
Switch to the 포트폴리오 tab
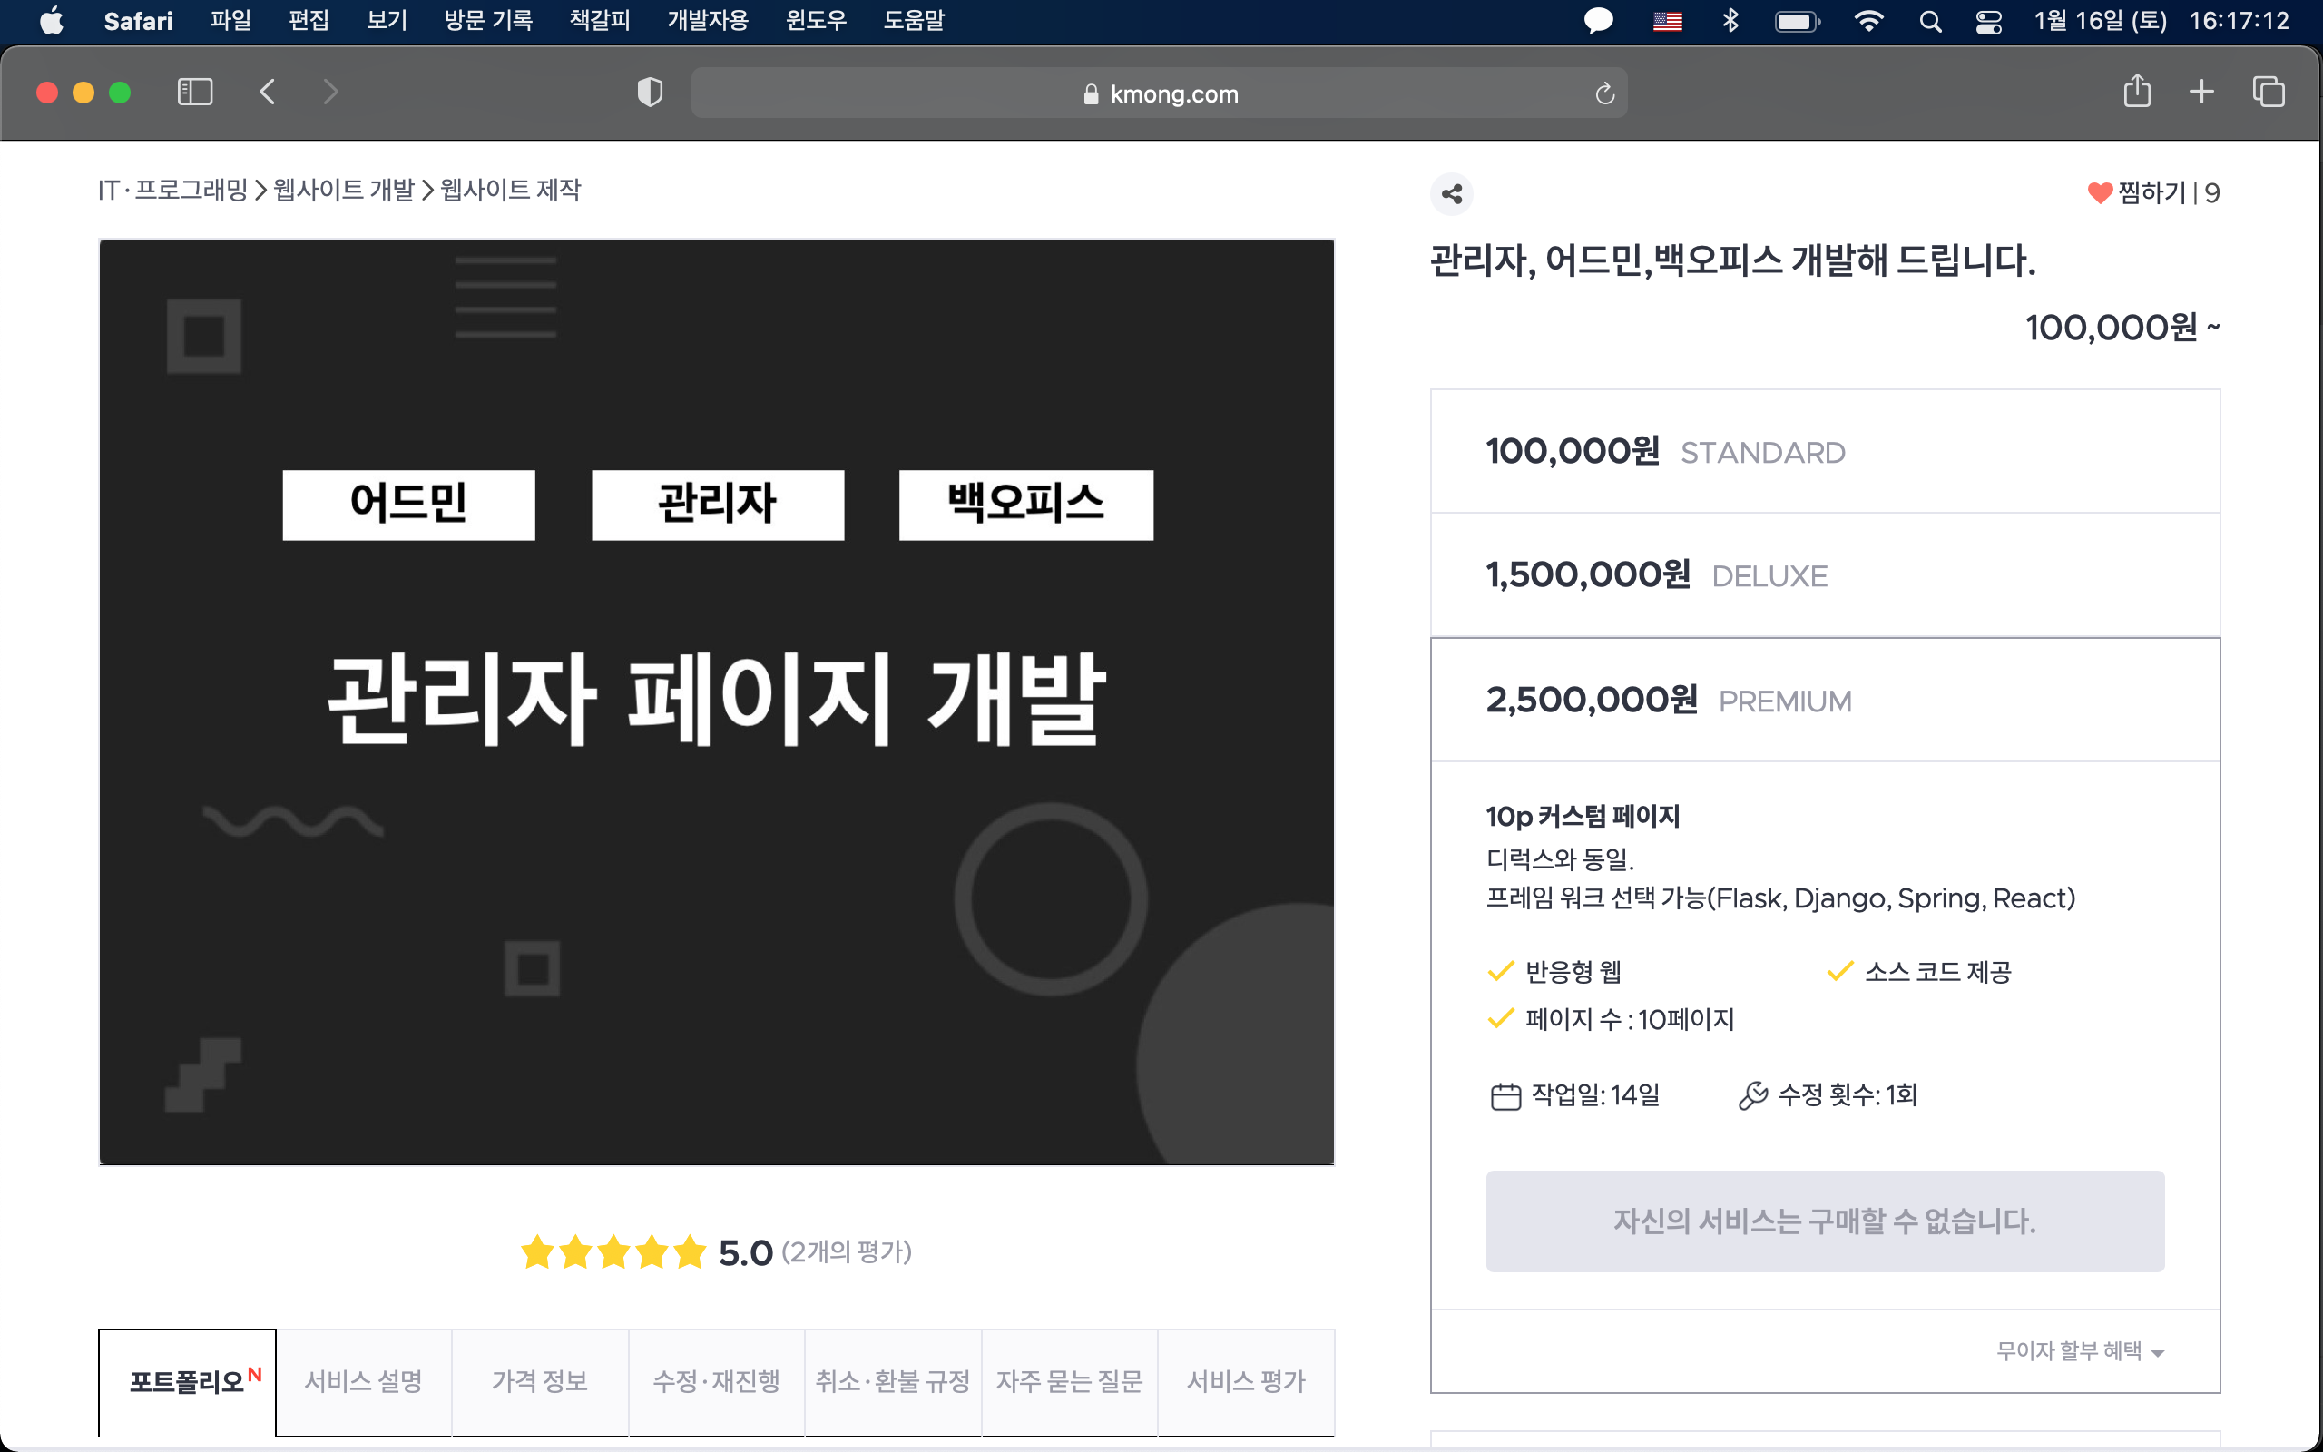[x=187, y=1382]
